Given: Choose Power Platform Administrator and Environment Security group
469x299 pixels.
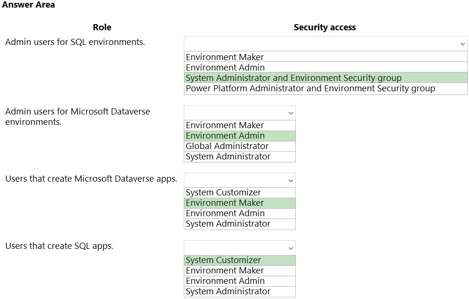Looking at the screenshot, I should coord(325,88).
